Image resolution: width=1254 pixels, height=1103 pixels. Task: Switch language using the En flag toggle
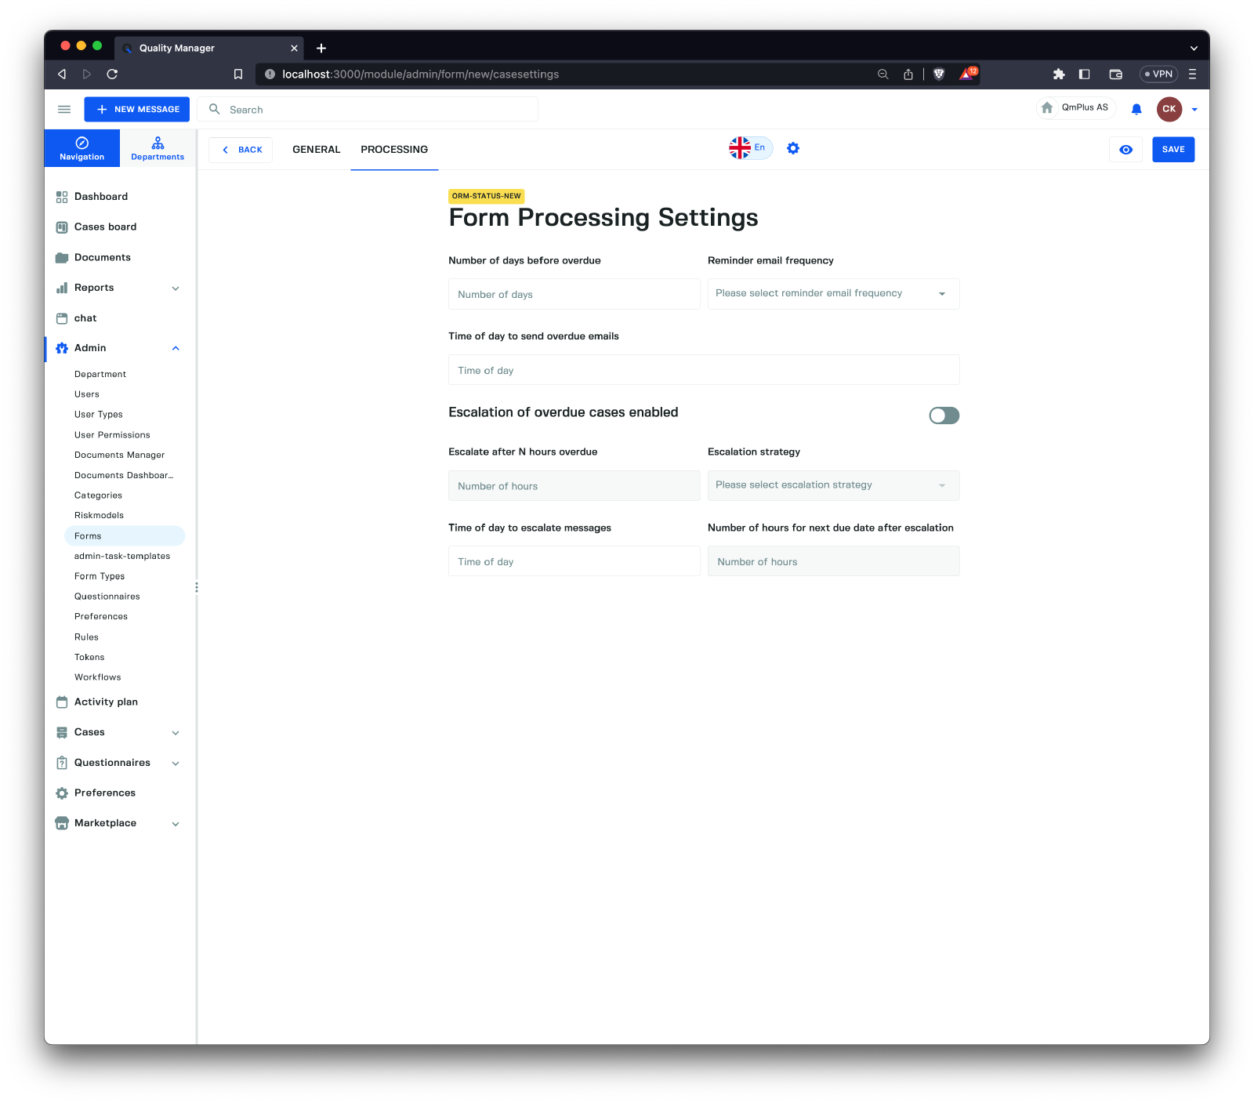coord(750,148)
